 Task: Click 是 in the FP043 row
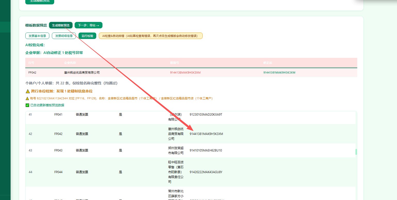pos(121,150)
